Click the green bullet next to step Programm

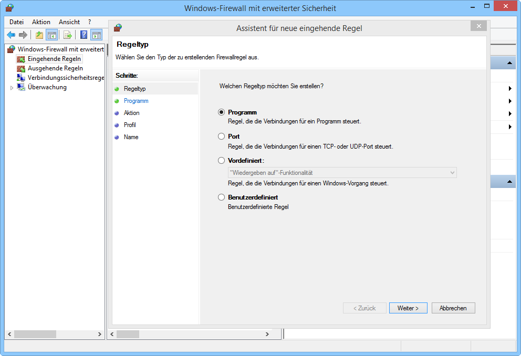pyautogui.click(x=117, y=101)
